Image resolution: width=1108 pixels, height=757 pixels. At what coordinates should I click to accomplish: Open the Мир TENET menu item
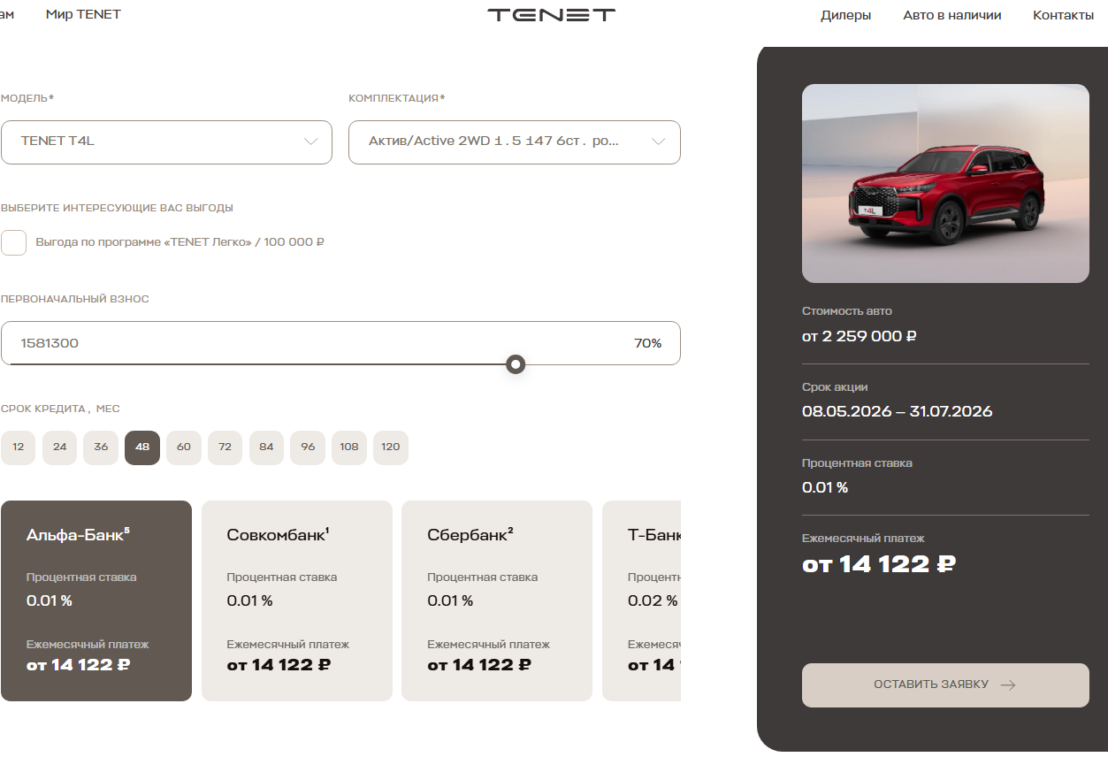83,14
